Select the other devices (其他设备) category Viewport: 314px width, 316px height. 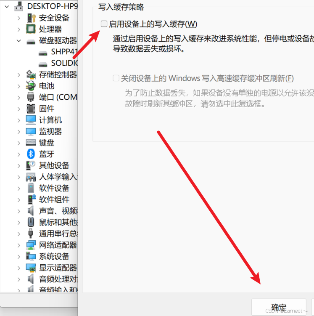click(54, 165)
